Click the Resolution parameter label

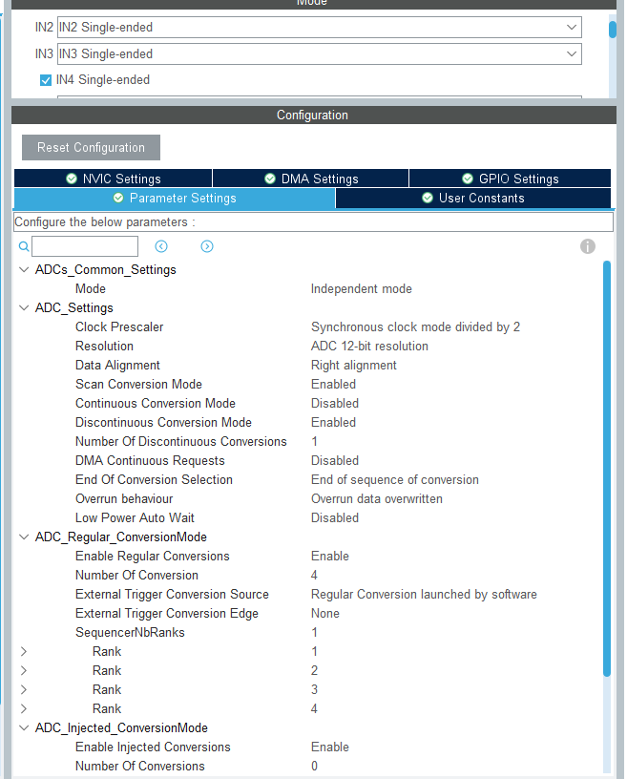[x=104, y=347]
